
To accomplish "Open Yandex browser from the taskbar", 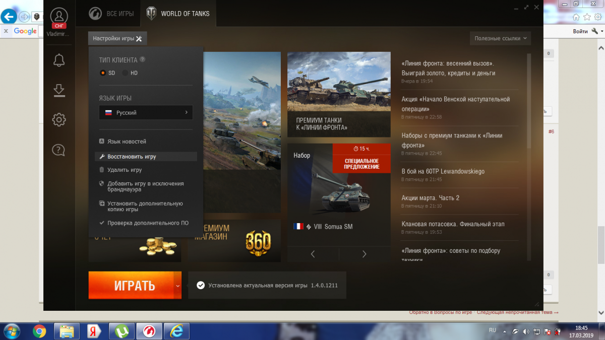I will [94, 331].
